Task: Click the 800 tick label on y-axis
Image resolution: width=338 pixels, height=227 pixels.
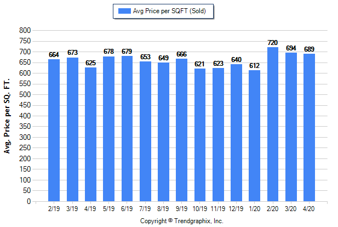Action: [24, 30]
